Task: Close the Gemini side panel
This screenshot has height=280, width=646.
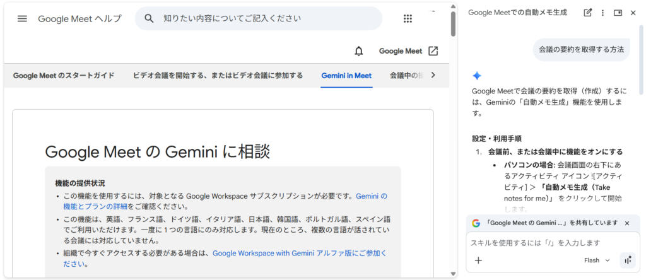Action: [633, 13]
